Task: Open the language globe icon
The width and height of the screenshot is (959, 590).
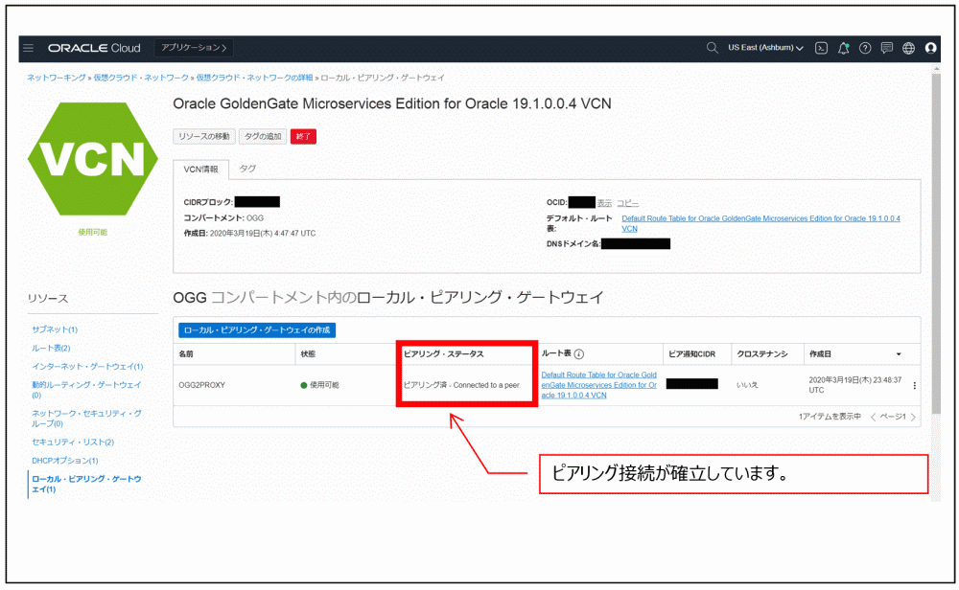Action: 909,48
